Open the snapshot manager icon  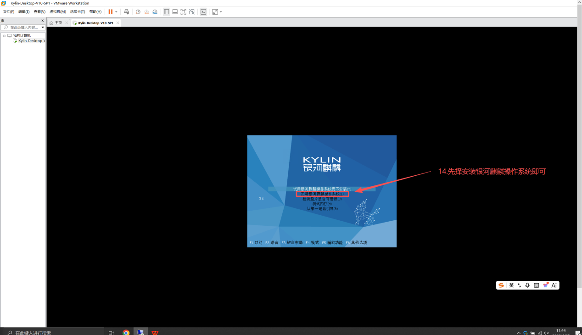click(155, 12)
